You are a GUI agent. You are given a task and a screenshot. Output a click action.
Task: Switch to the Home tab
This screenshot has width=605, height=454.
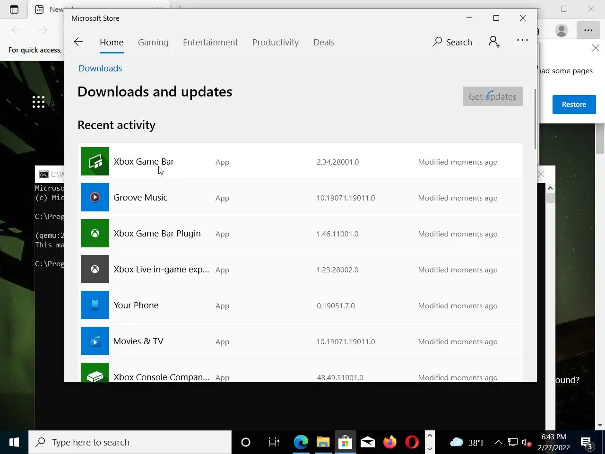click(x=112, y=42)
